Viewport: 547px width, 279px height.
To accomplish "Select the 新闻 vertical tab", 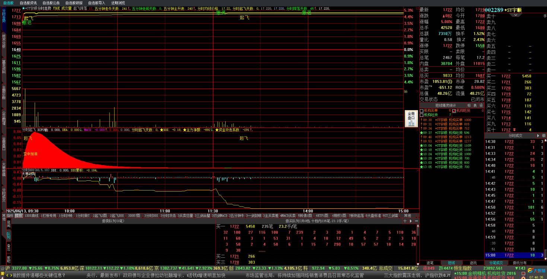I will coord(9,223).
